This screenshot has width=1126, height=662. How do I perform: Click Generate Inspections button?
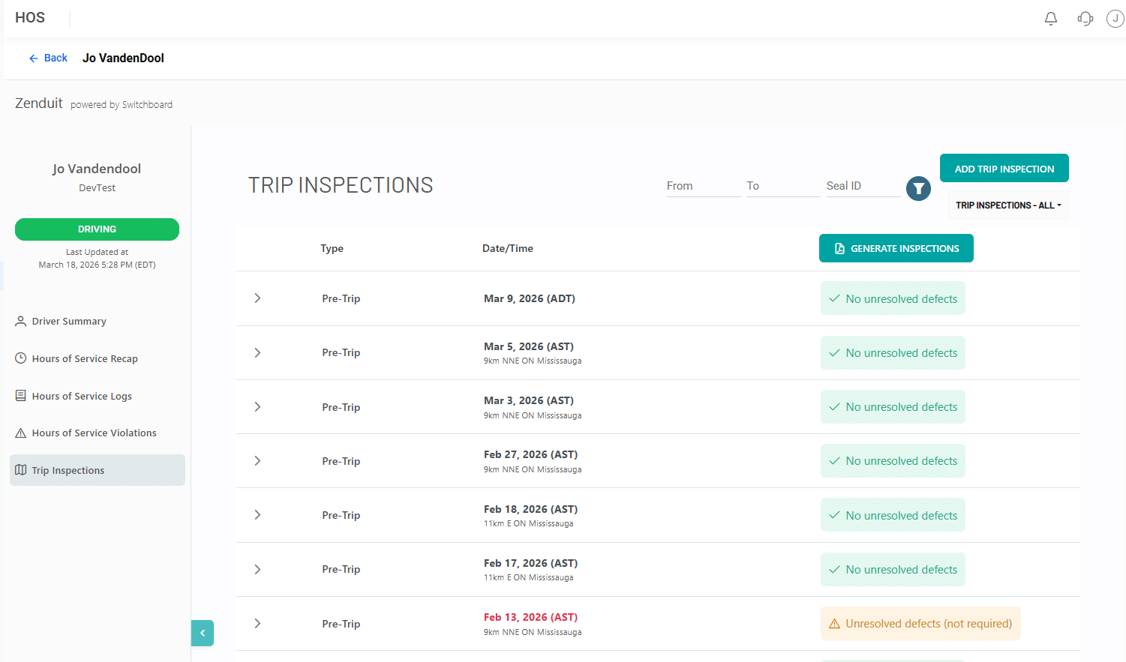tap(896, 248)
